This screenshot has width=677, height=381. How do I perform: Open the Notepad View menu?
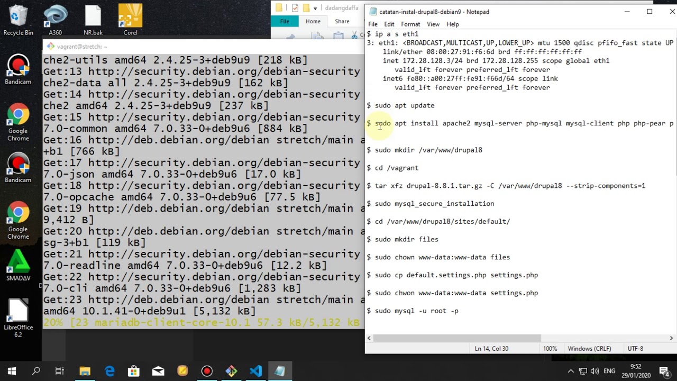pos(433,24)
